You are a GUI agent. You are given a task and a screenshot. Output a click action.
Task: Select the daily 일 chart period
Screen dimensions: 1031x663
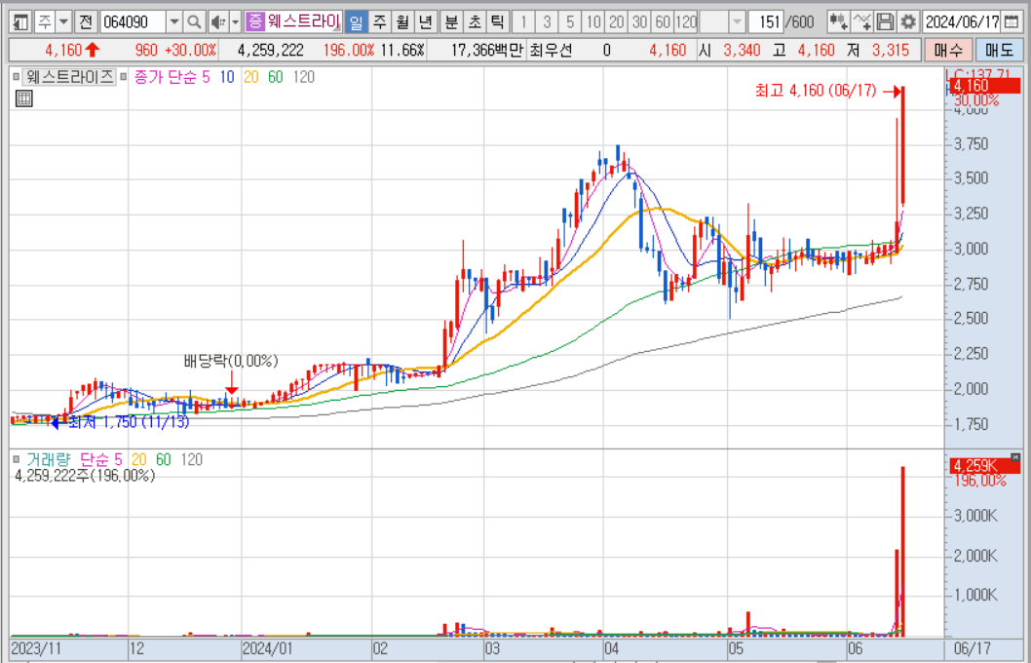[356, 21]
